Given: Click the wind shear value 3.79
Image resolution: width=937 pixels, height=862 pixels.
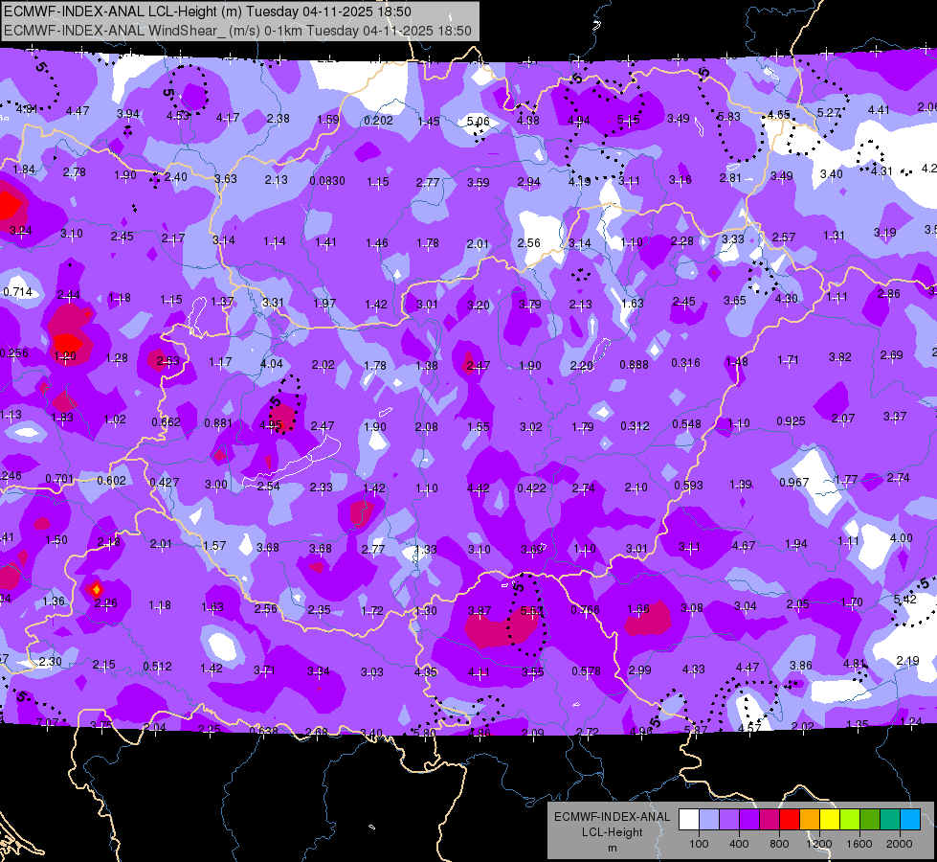Looking at the screenshot, I should pyautogui.click(x=529, y=304).
